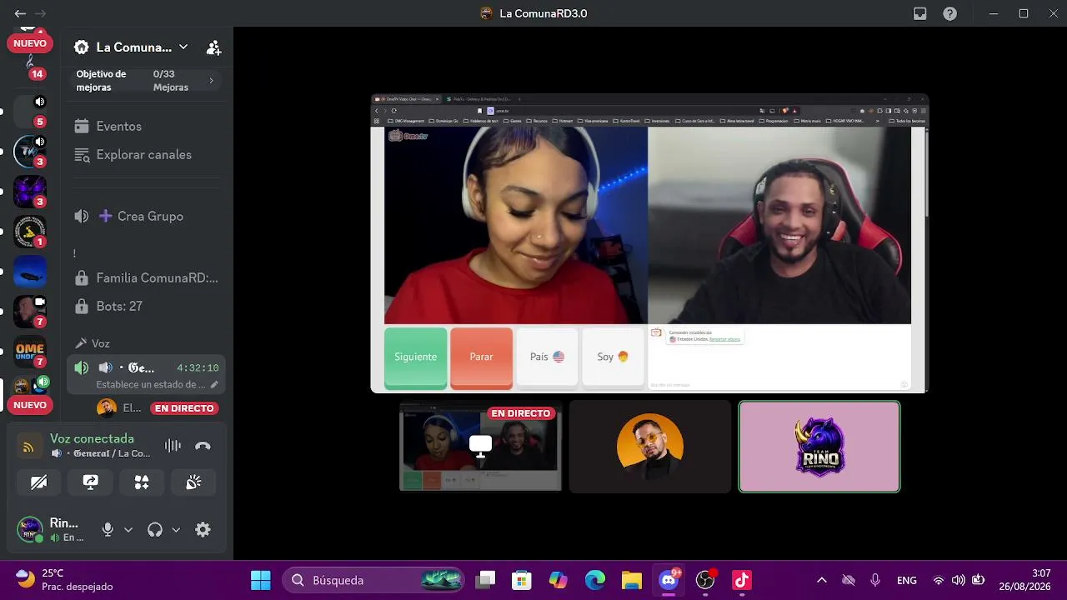The width and height of the screenshot is (1067, 600).
Task: Open the Discord inbox icon in title bar
Action: [920, 13]
